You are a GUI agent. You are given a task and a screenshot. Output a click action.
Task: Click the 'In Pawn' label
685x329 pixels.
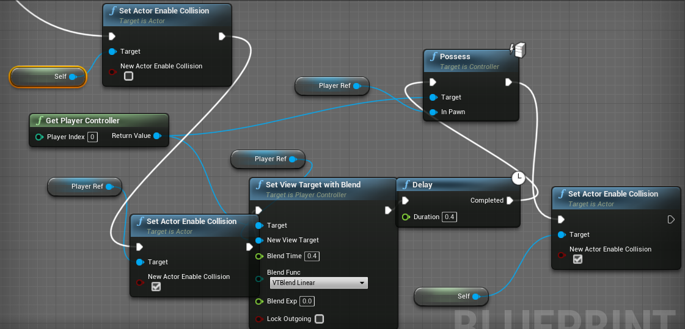[453, 112]
